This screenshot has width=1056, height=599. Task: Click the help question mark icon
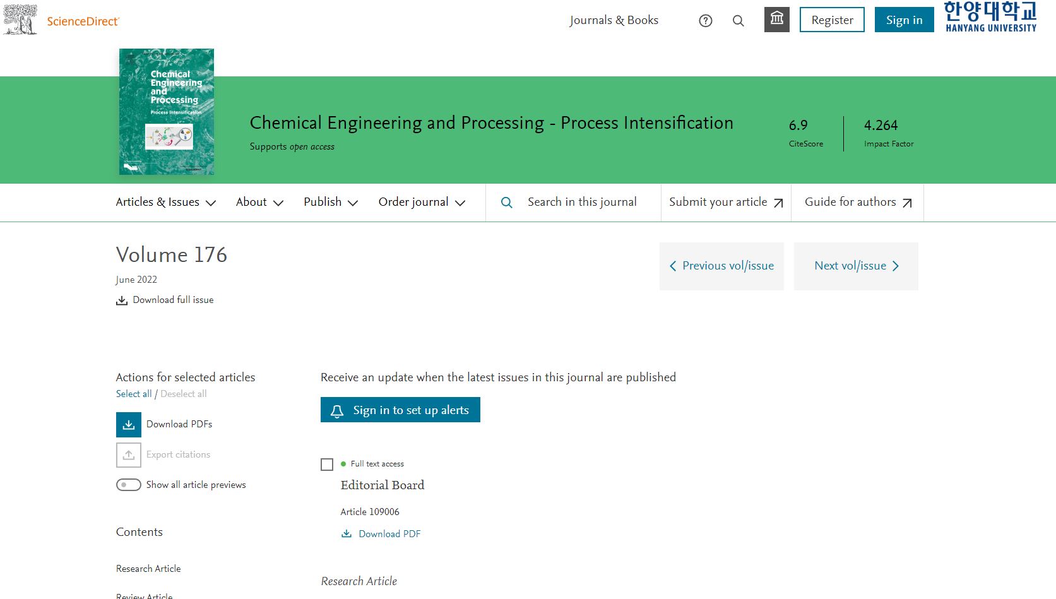click(706, 21)
